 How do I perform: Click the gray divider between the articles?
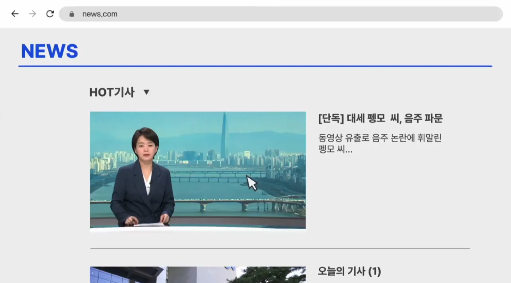click(280, 248)
